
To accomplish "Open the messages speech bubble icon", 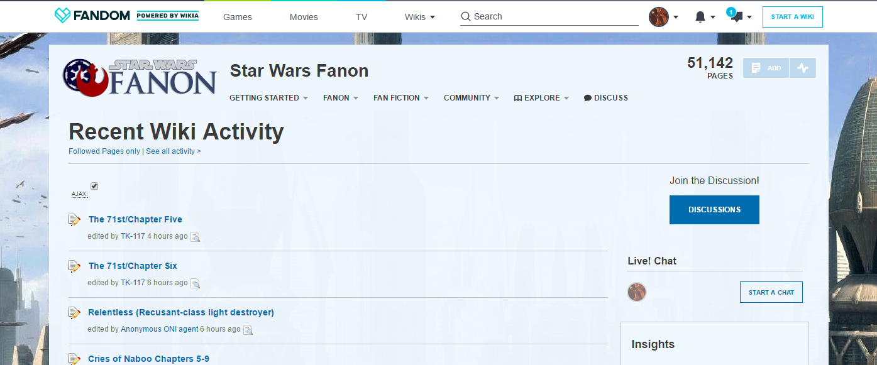I will (x=736, y=17).
